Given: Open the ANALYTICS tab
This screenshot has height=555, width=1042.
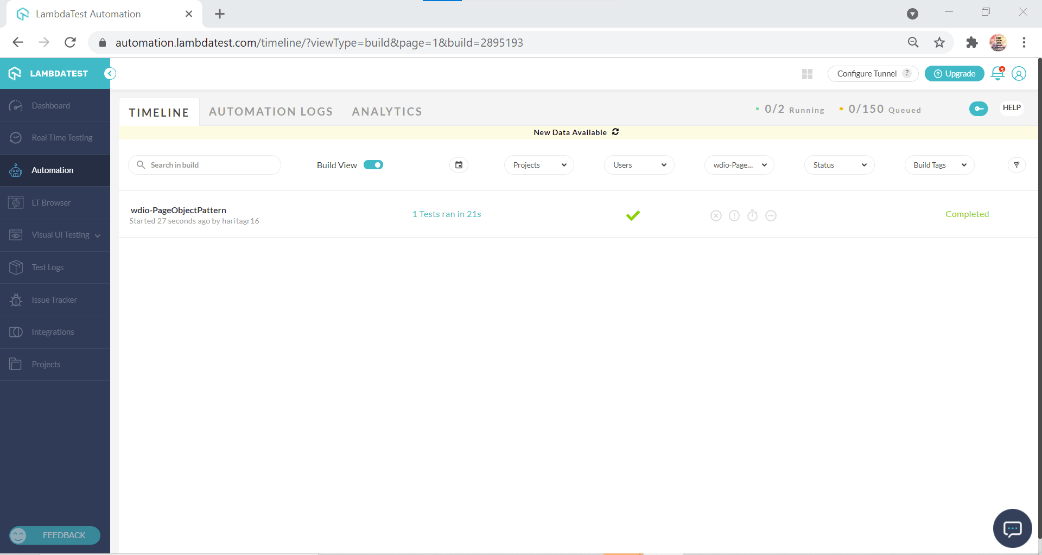Looking at the screenshot, I should click(x=387, y=111).
